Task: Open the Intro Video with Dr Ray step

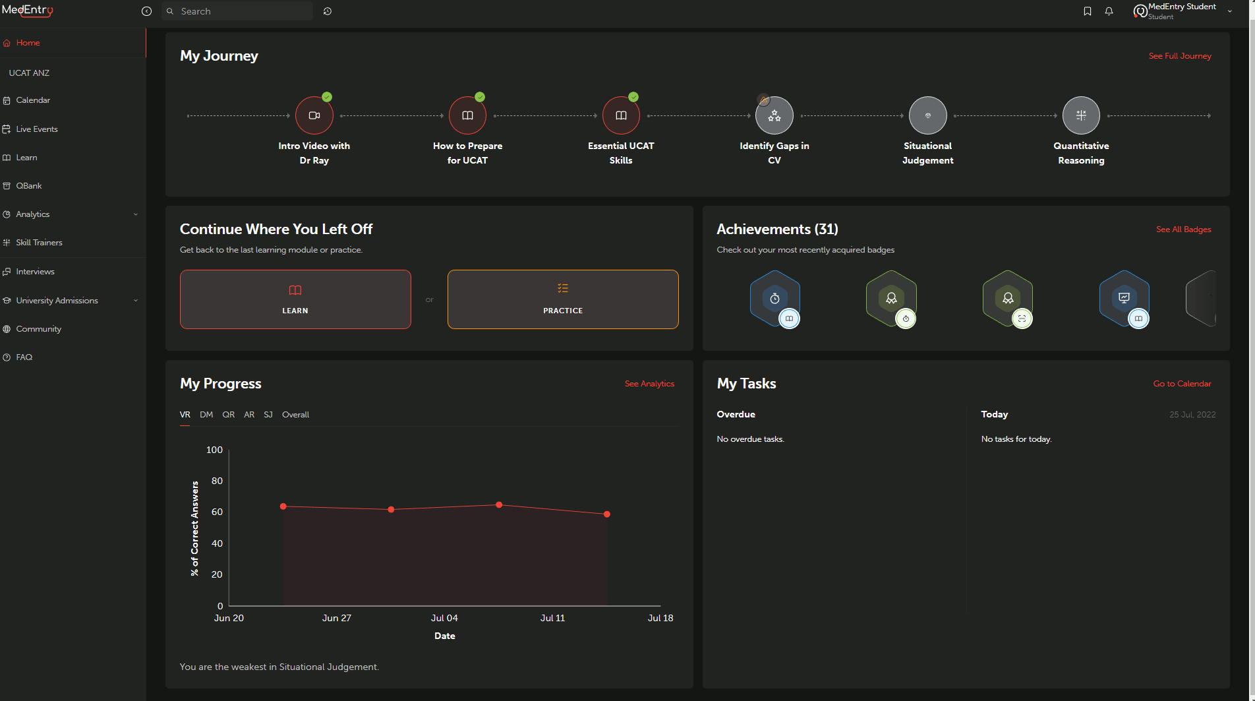Action: (314, 115)
